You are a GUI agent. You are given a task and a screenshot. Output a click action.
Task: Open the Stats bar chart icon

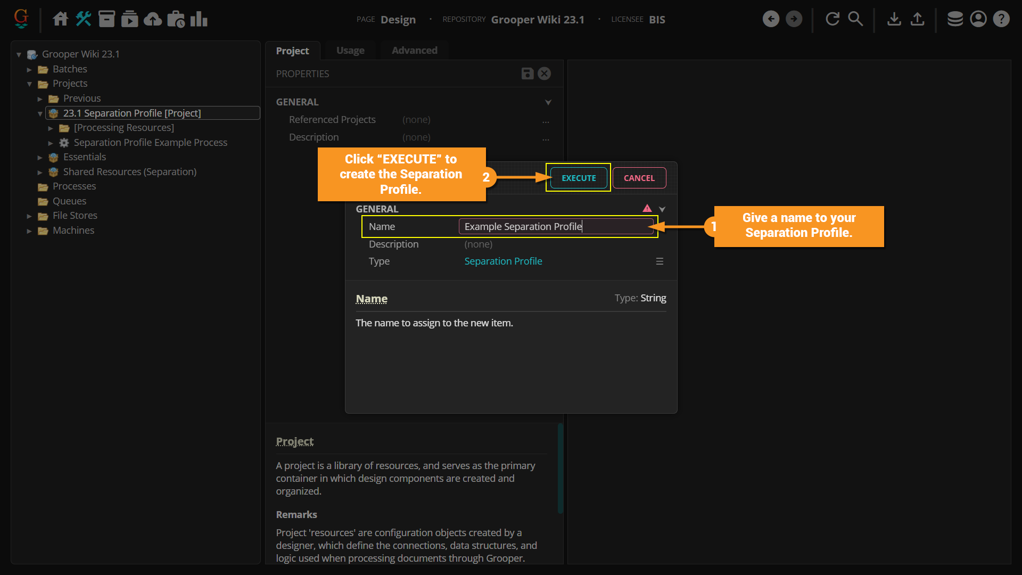click(x=199, y=19)
